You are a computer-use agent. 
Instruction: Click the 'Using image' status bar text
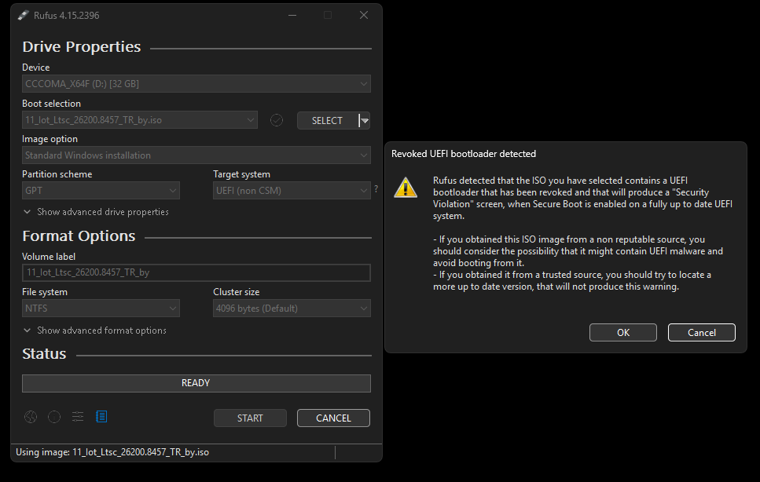click(x=112, y=452)
